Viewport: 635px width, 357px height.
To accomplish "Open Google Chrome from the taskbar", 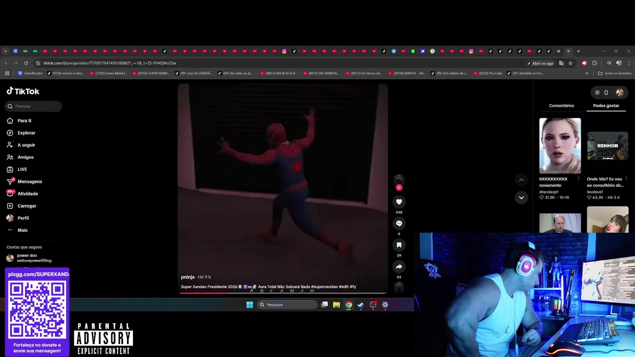I will click(349, 305).
